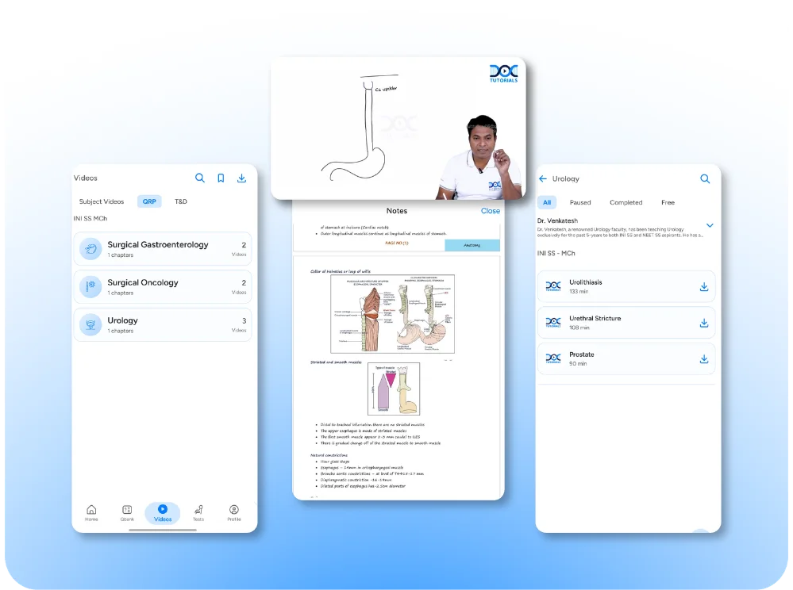Open the Surgical Gastroenterology subject
This screenshot has height=590, width=793.
[x=163, y=249]
